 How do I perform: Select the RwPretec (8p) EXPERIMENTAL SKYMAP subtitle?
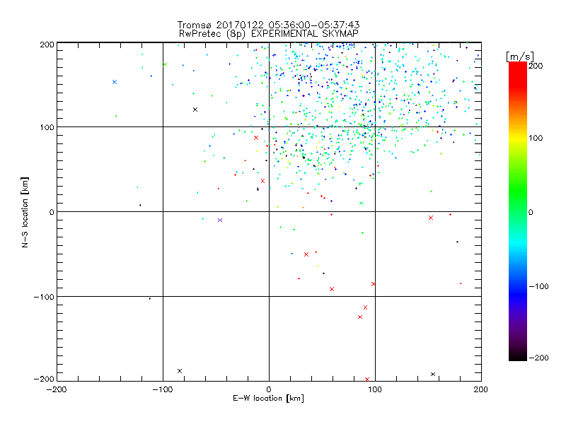click(x=268, y=33)
